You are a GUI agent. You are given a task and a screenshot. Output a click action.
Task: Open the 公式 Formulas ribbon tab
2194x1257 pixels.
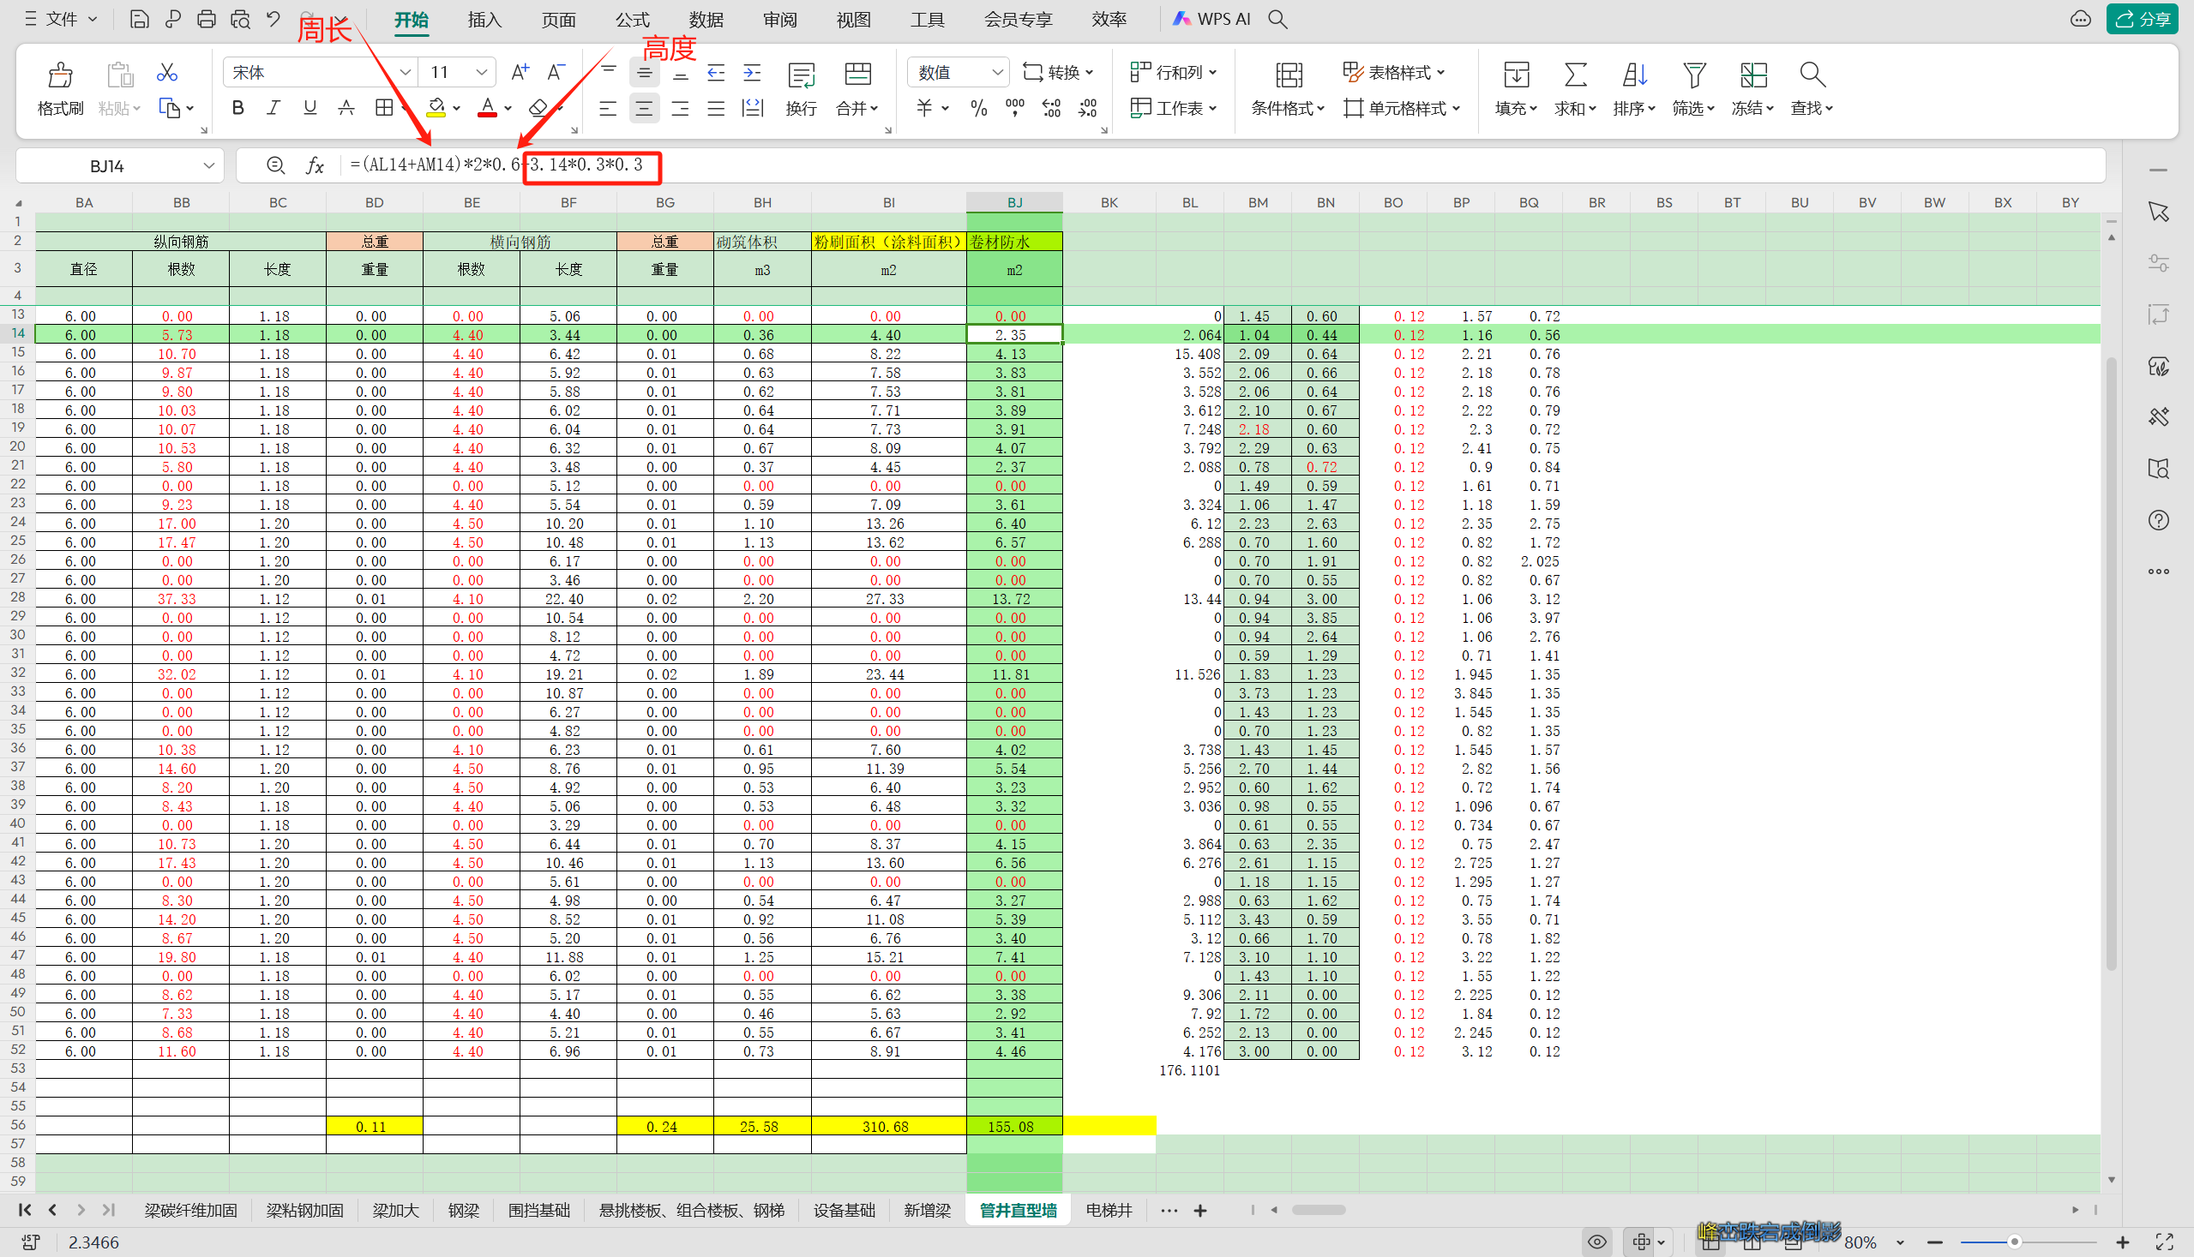[x=632, y=20]
